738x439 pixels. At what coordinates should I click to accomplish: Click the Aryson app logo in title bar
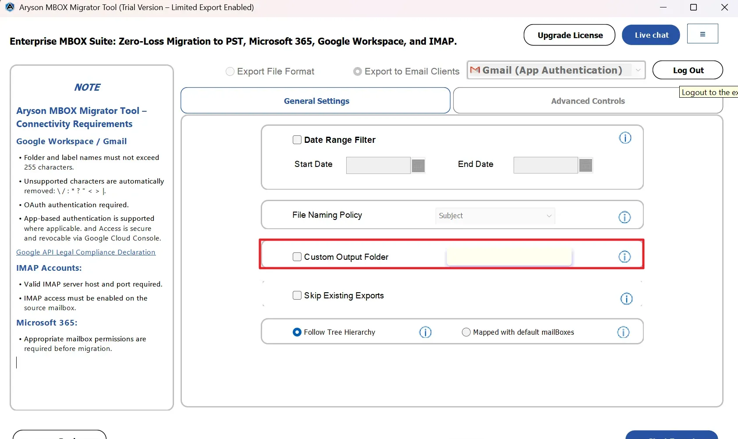pos(10,7)
